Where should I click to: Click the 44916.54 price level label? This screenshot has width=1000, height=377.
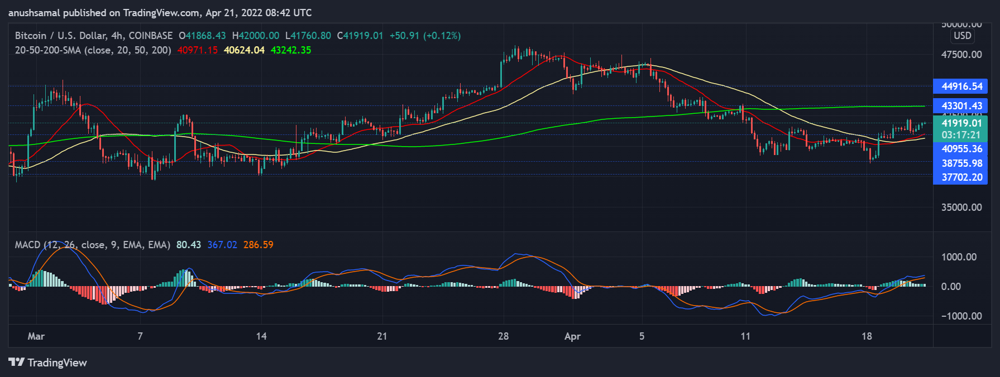click(x=960, y=86)
